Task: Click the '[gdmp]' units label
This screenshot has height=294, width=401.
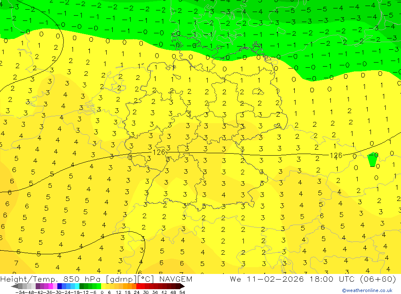Action: [120, 279]
